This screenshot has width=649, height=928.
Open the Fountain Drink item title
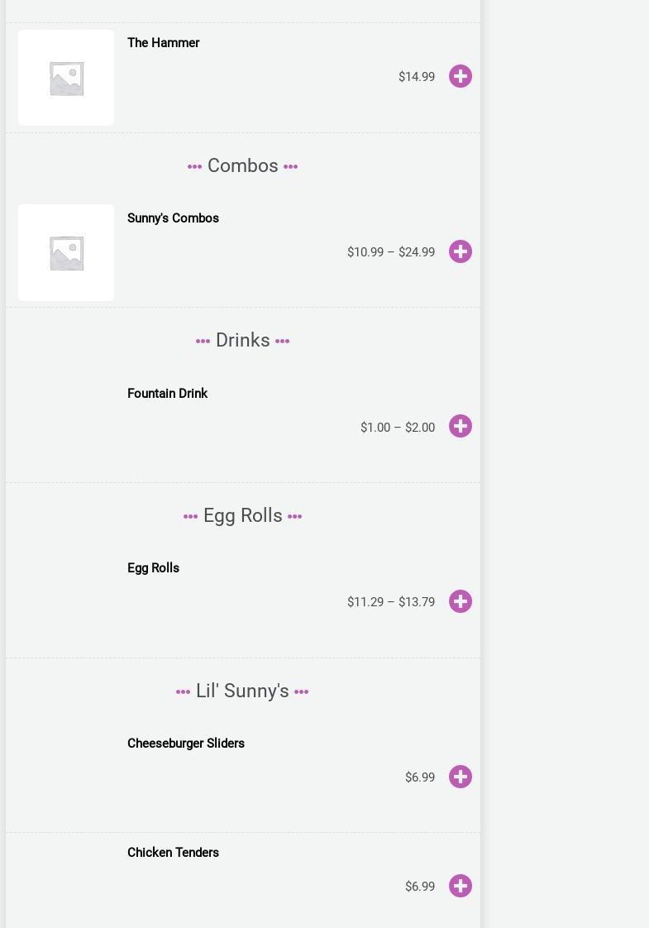167,394
